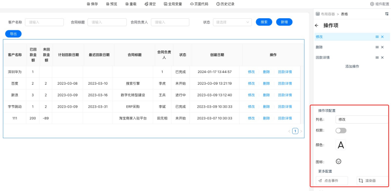This screenshot has width=391, height=191.
Task: Click the 合同标题 input field
Action: (x=107, y=22)
